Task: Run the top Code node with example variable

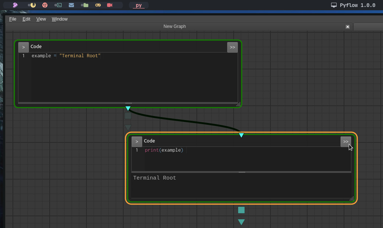Action: (23, 47)
